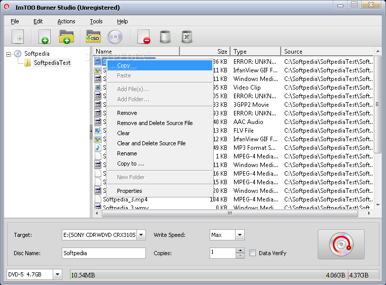Open the Tools menu
386x285 pixels.
click(x=96, y=21)
